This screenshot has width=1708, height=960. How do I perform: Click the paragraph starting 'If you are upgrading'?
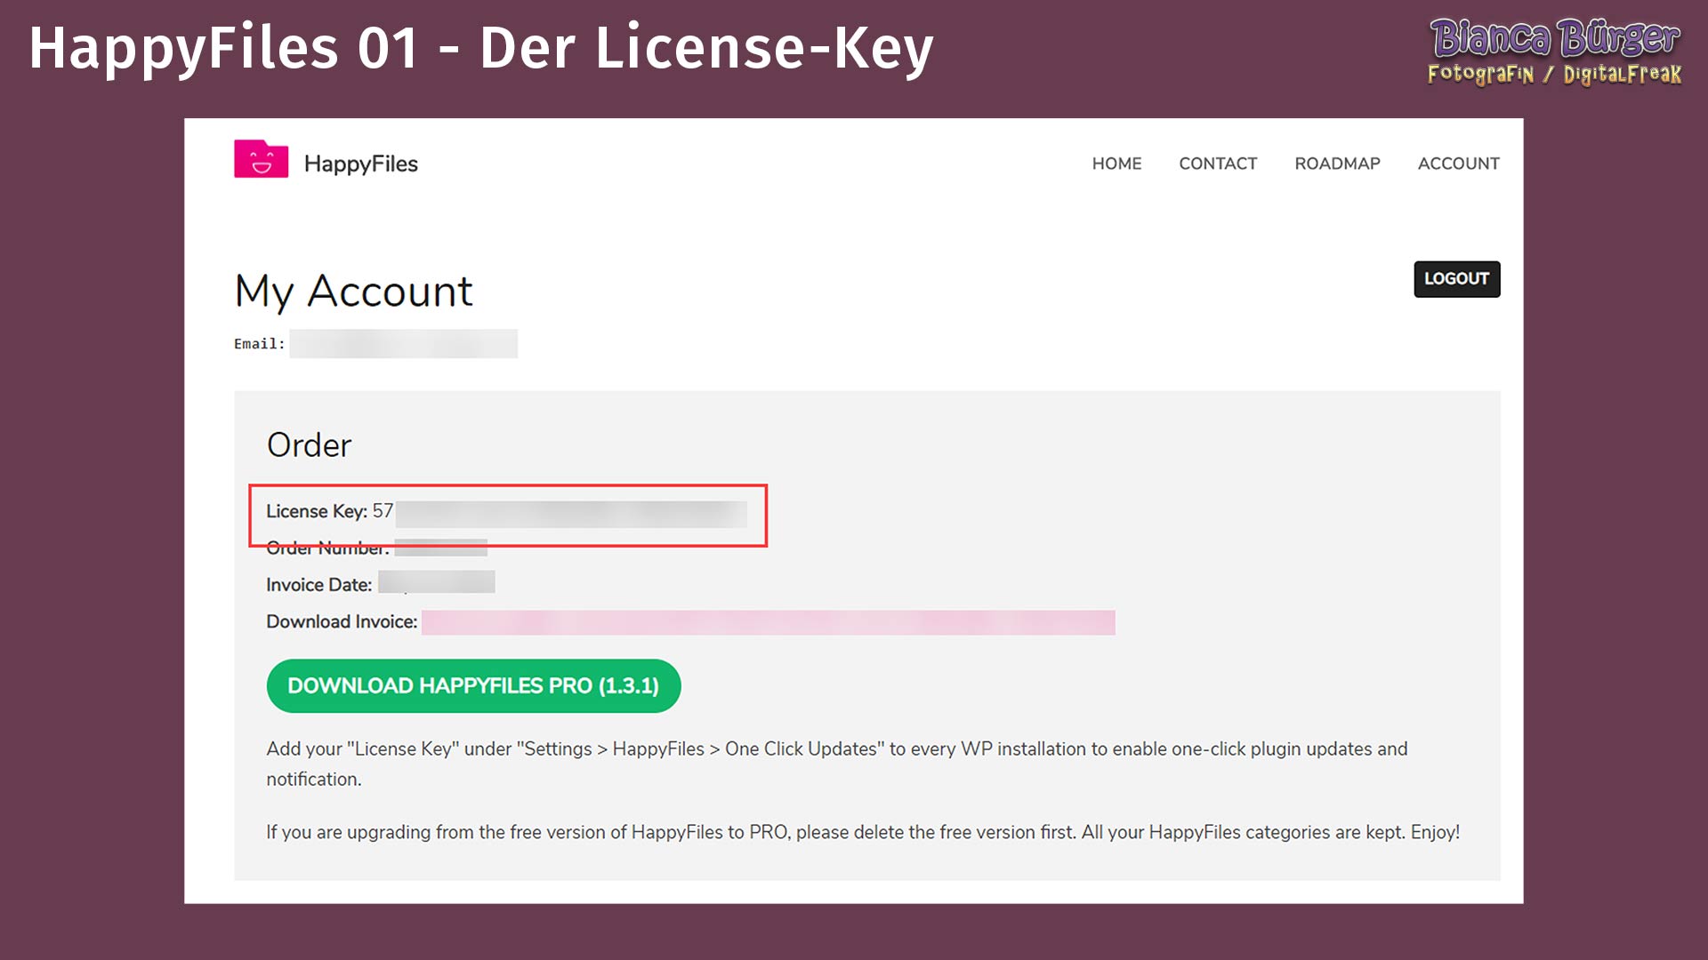click(863, 832)
